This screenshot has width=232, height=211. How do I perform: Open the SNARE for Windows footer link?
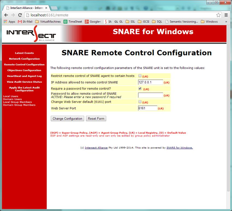tap(180, 148)
